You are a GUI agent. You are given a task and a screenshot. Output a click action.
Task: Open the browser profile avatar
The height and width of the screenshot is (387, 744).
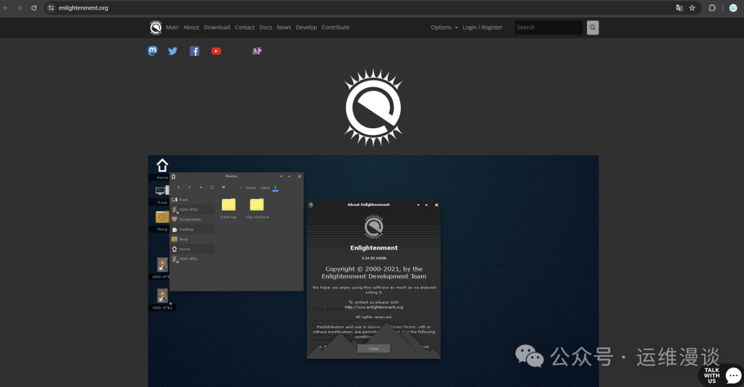[733, 8]
